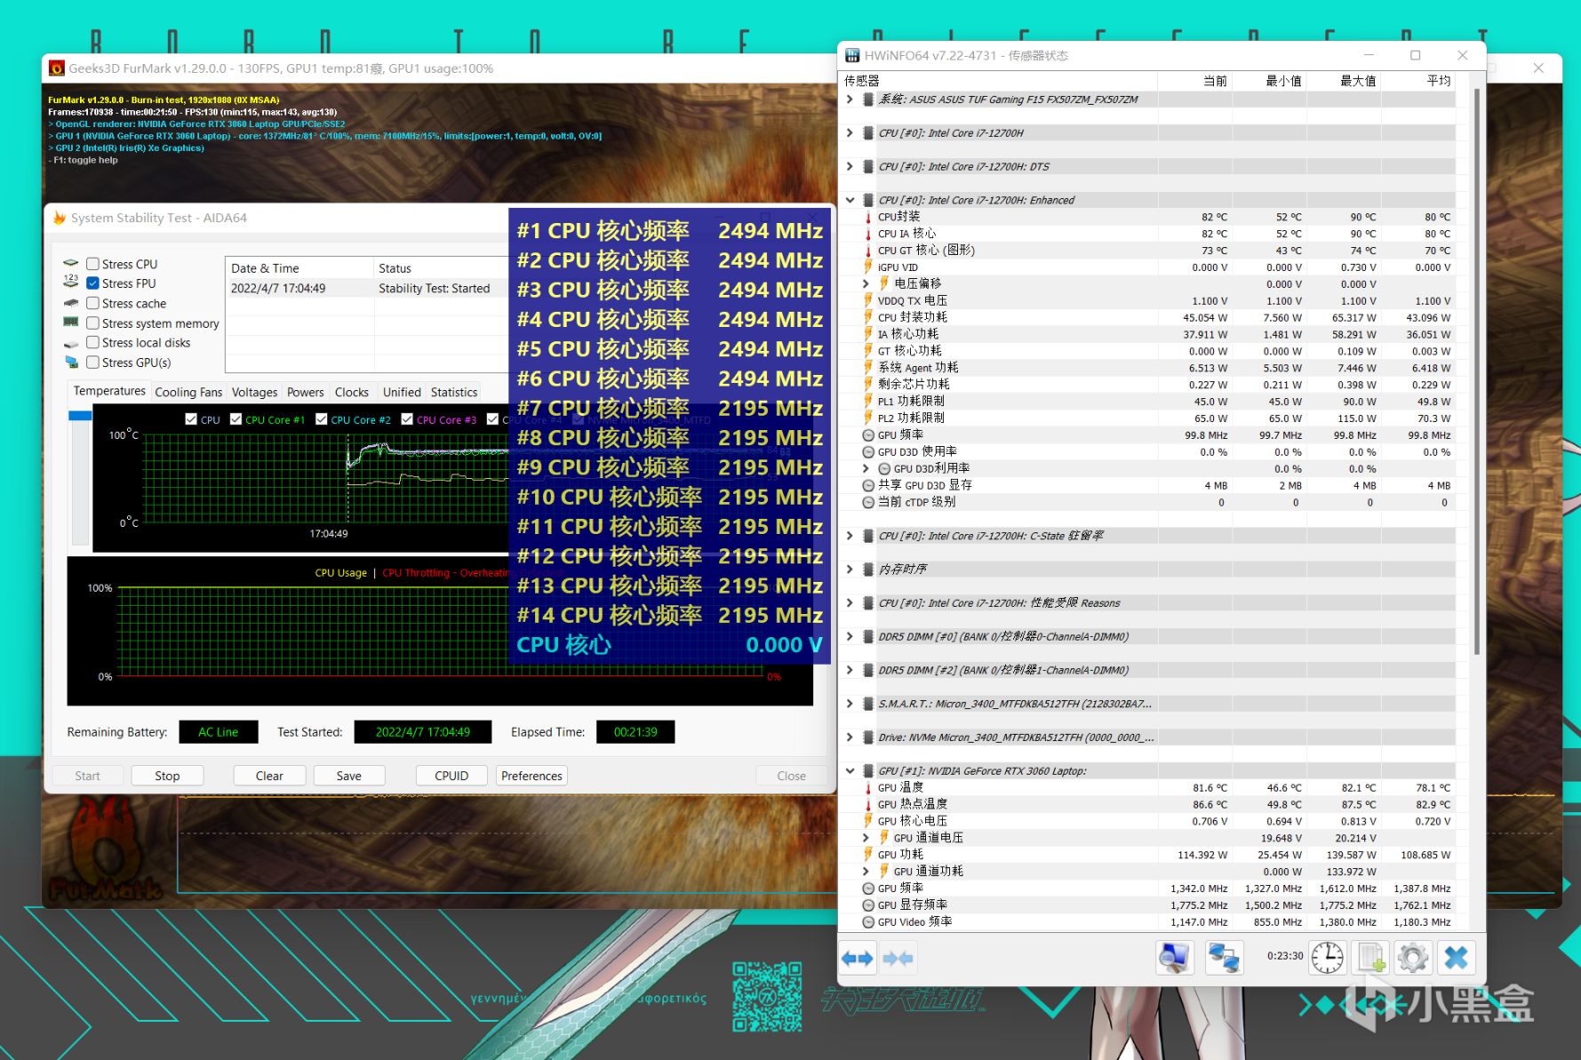Click the round icon beside GPU 显存频率
1581x1060 pixels.
tap(868, 905)
